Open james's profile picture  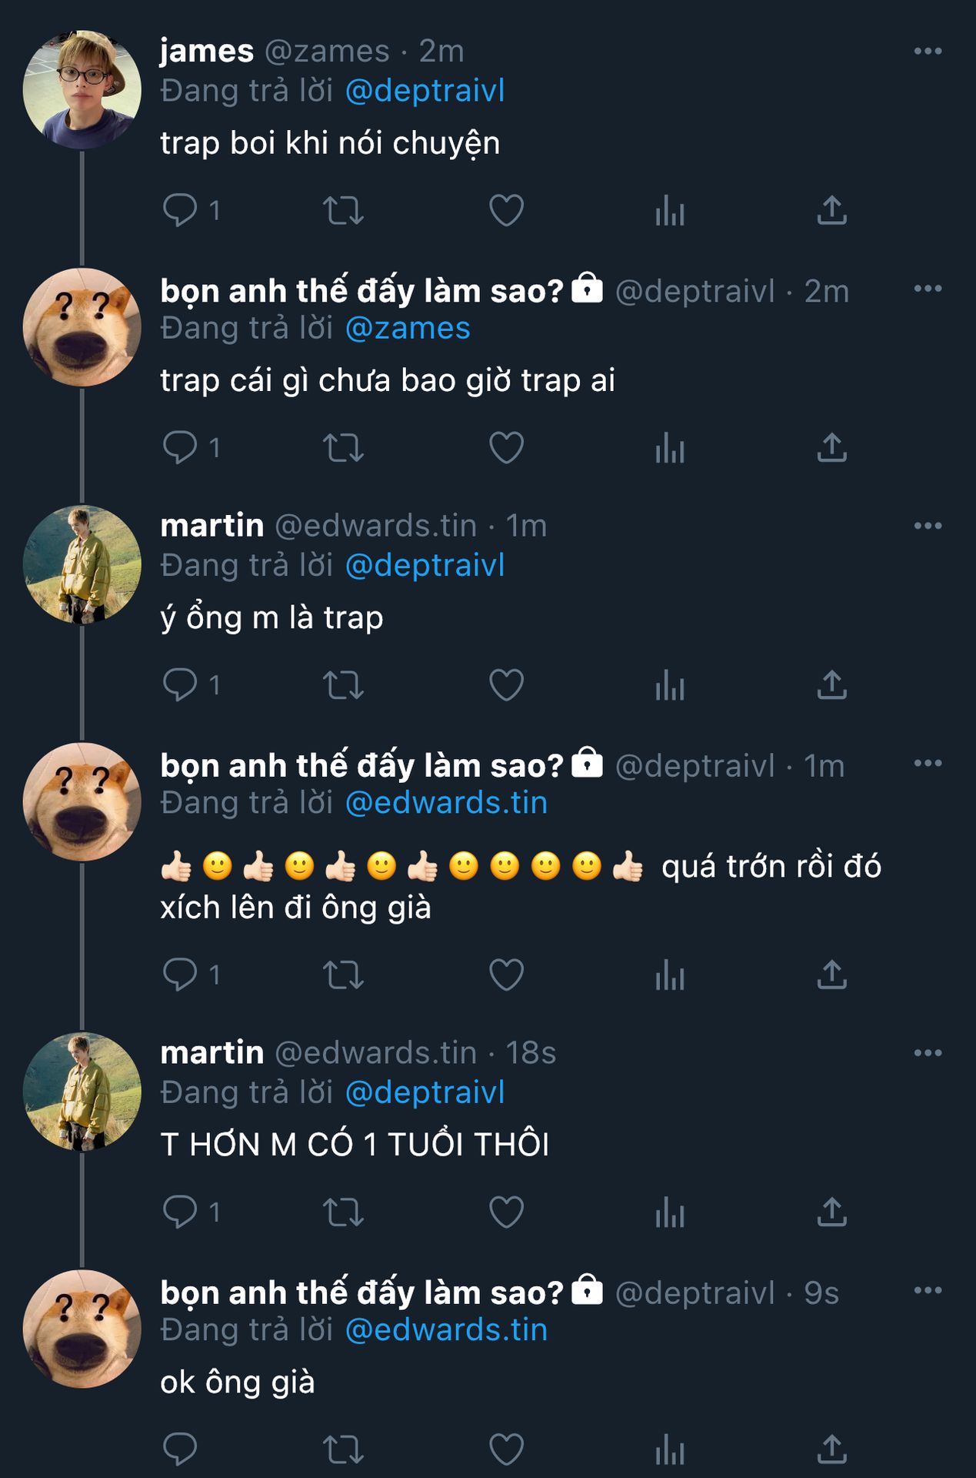(82, 89)
